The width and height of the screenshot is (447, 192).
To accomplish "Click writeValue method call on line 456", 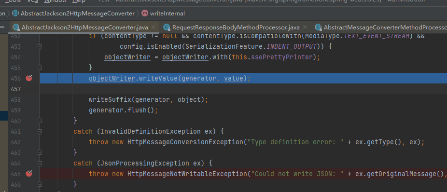I will click(x=158, y=78).
